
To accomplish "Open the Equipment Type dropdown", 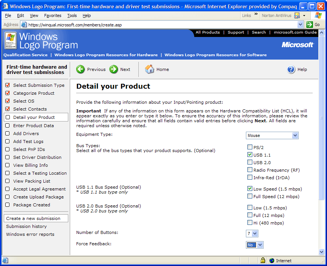I will pyautogui.click(x=272, y=135).
